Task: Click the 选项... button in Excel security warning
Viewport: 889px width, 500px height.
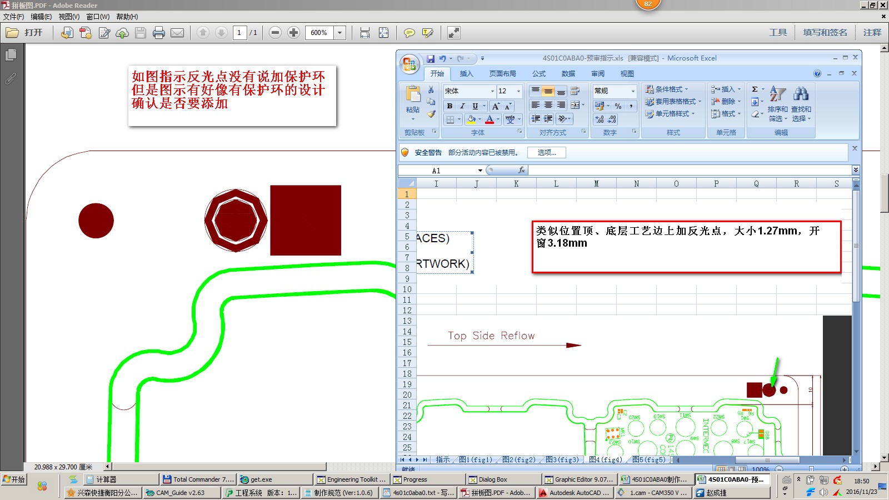Action: 547,153
